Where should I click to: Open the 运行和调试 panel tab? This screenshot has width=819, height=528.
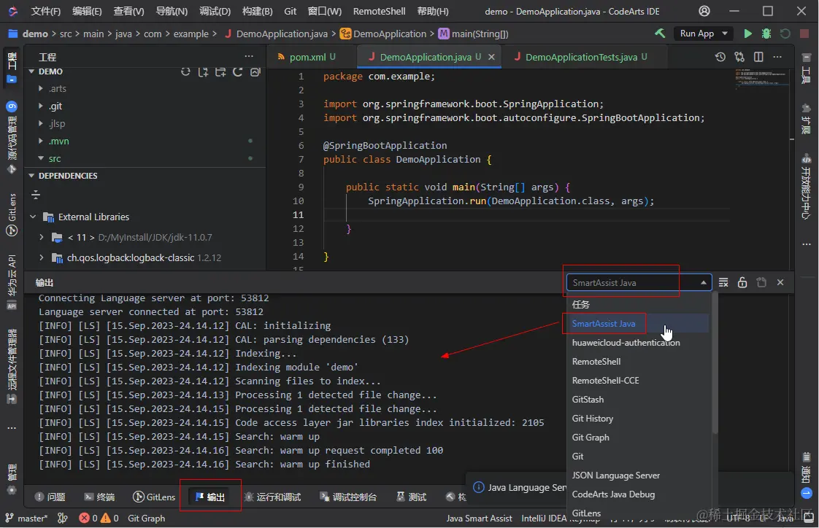[x=273, y=497]
